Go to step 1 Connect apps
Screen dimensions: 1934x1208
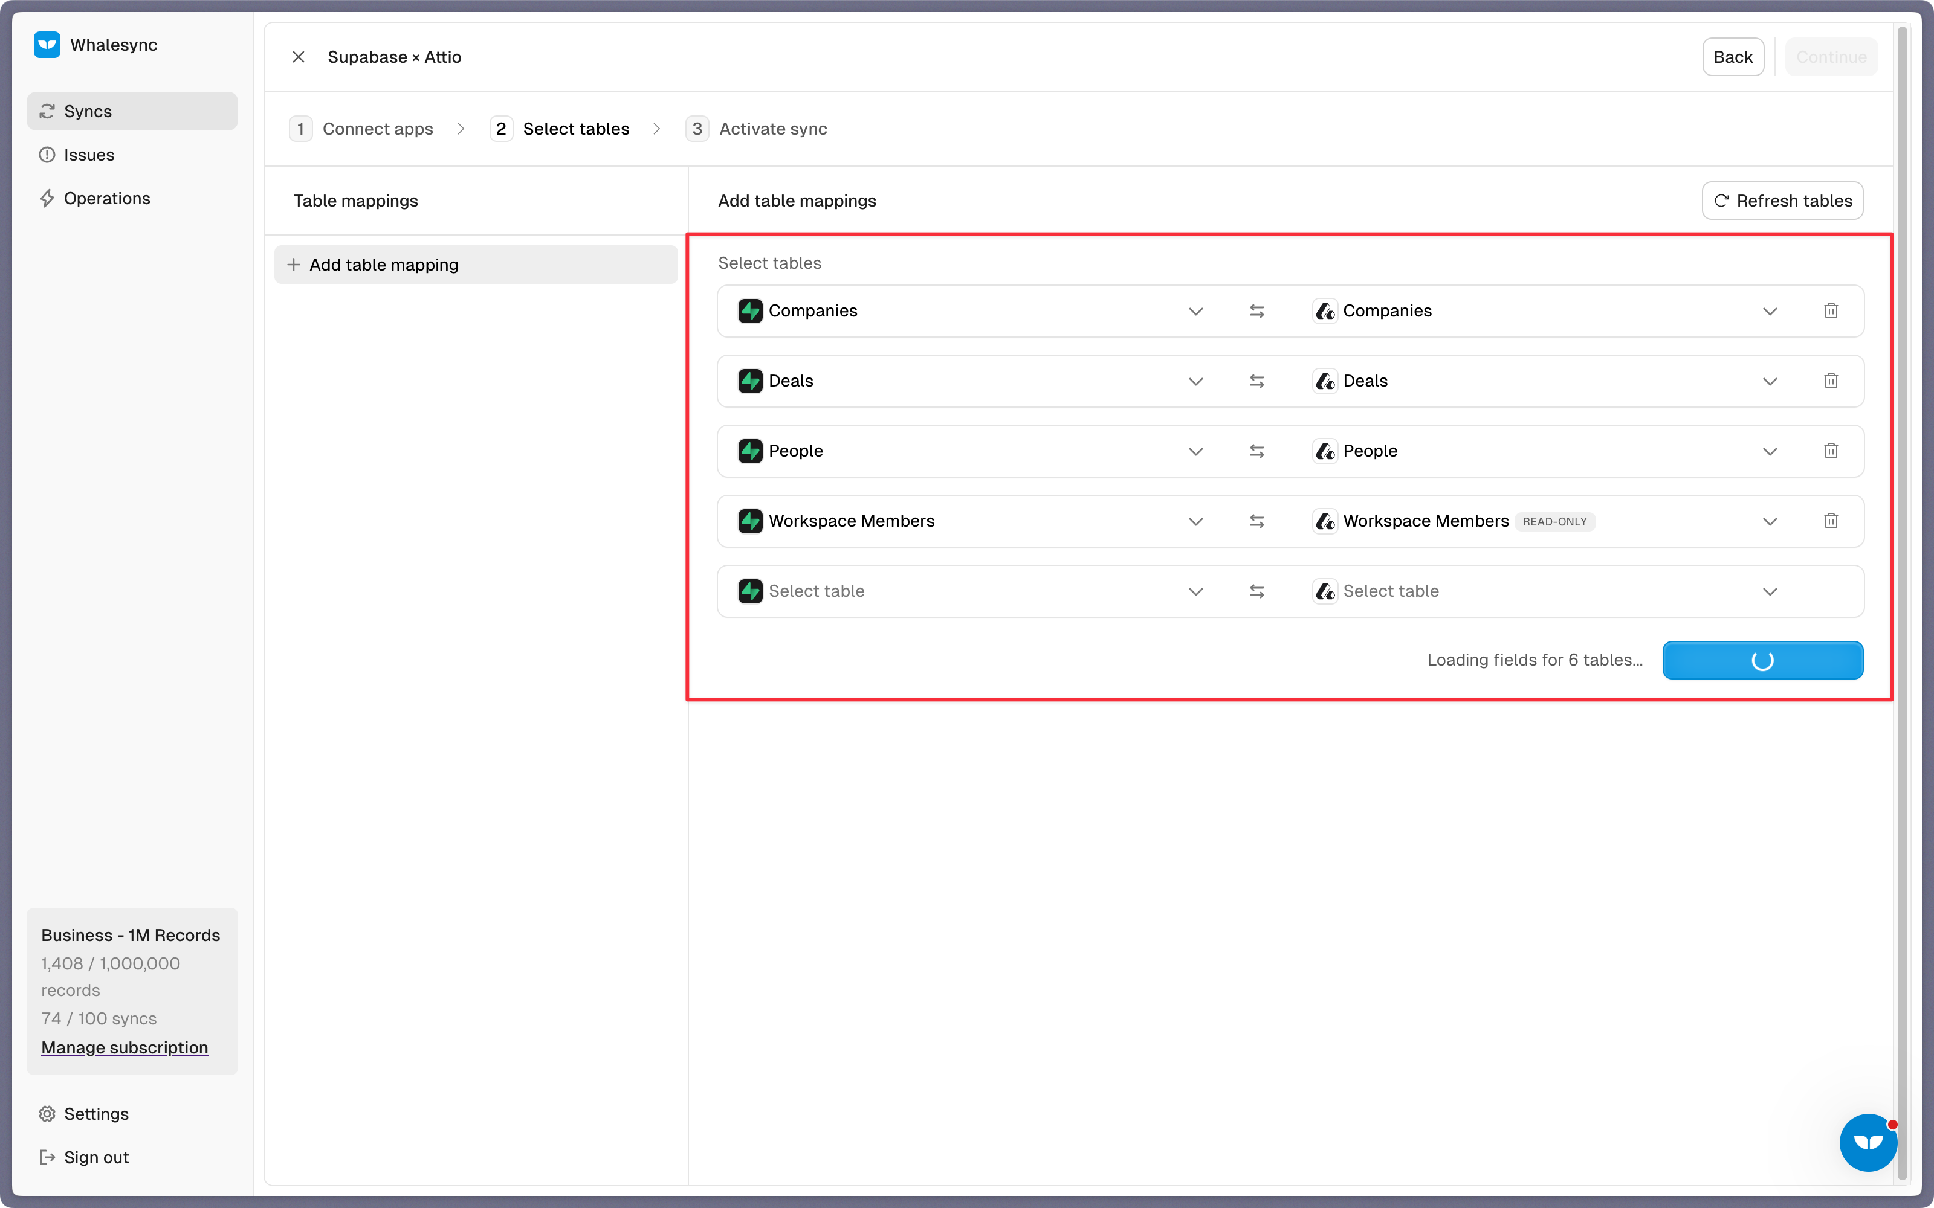click(361, 129)
